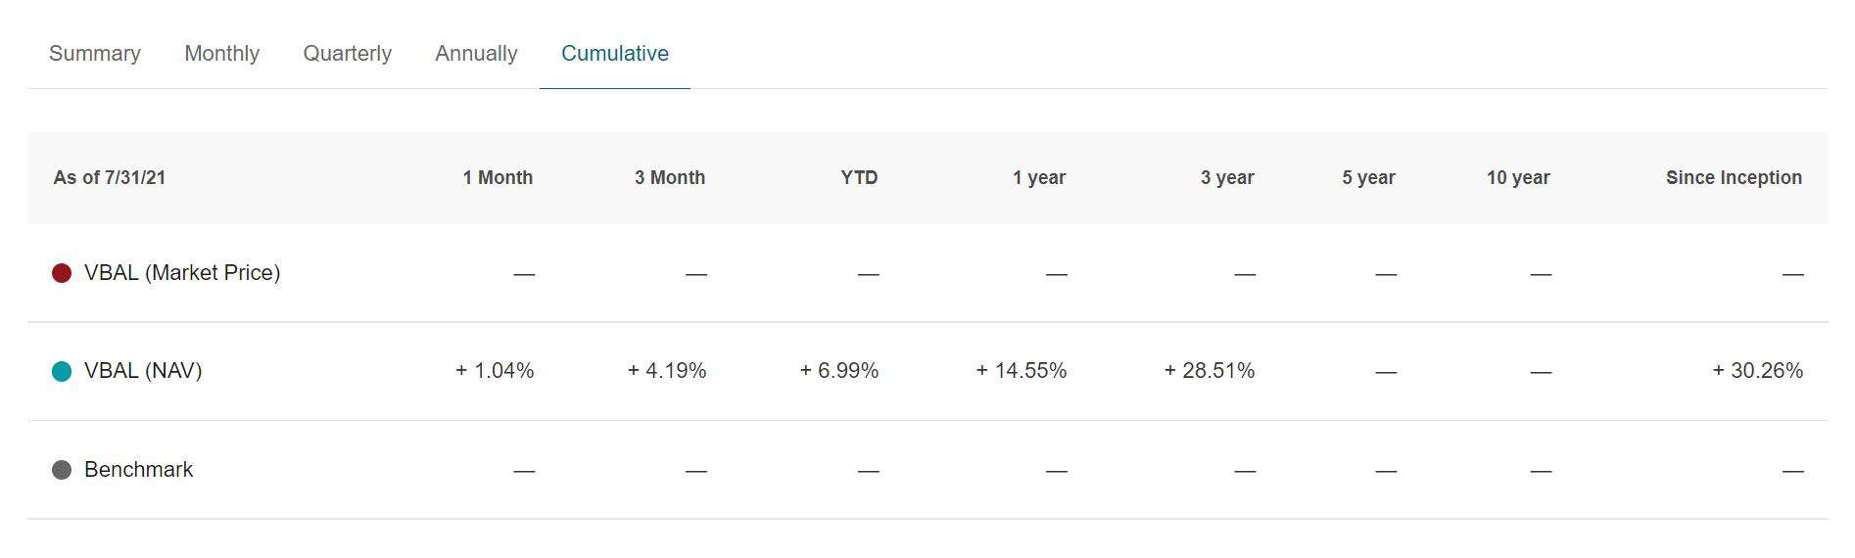
Task: Switch to the Monthly tab
Action: pyautogui.click(x=221, y=54)
